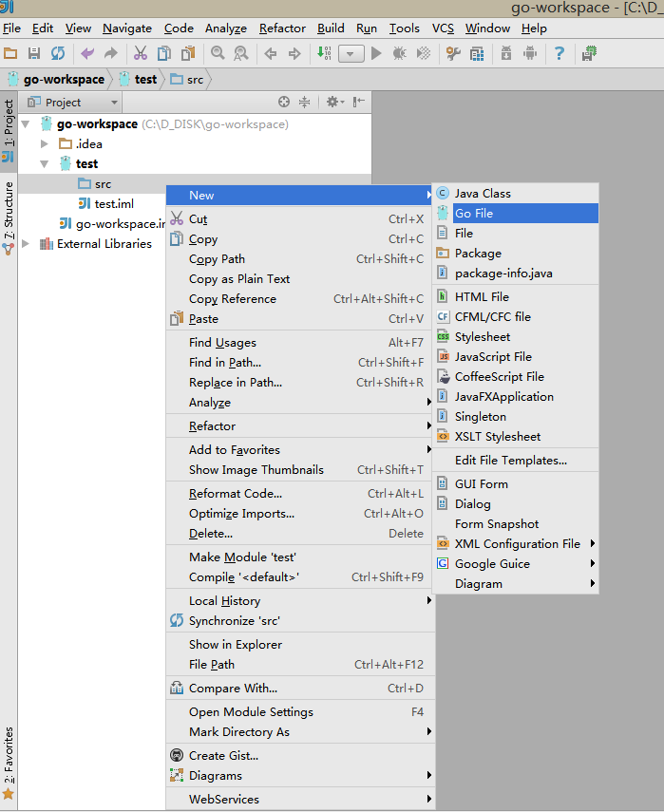Toggle the 1: Project side tab

click(x=9, y=132)
